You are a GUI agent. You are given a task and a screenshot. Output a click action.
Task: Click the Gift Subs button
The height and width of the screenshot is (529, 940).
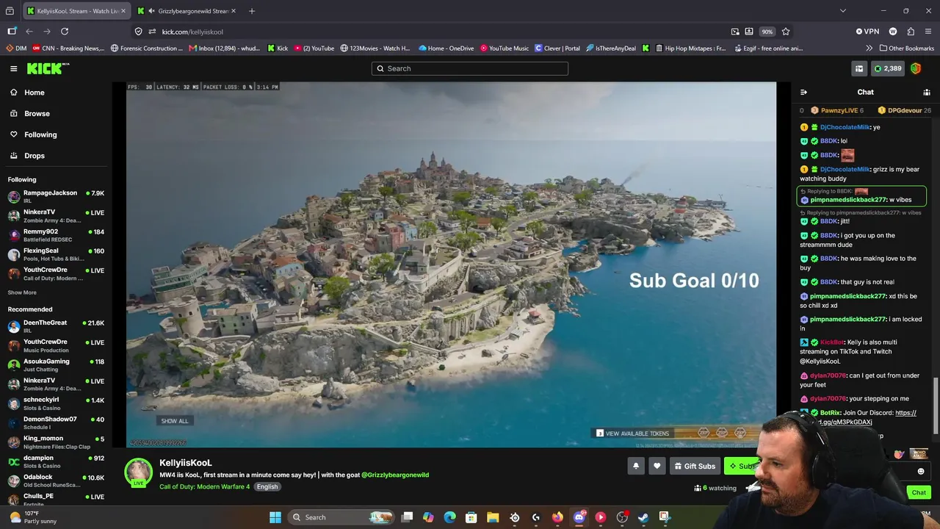pyautogui.click(x=694, y=466)
